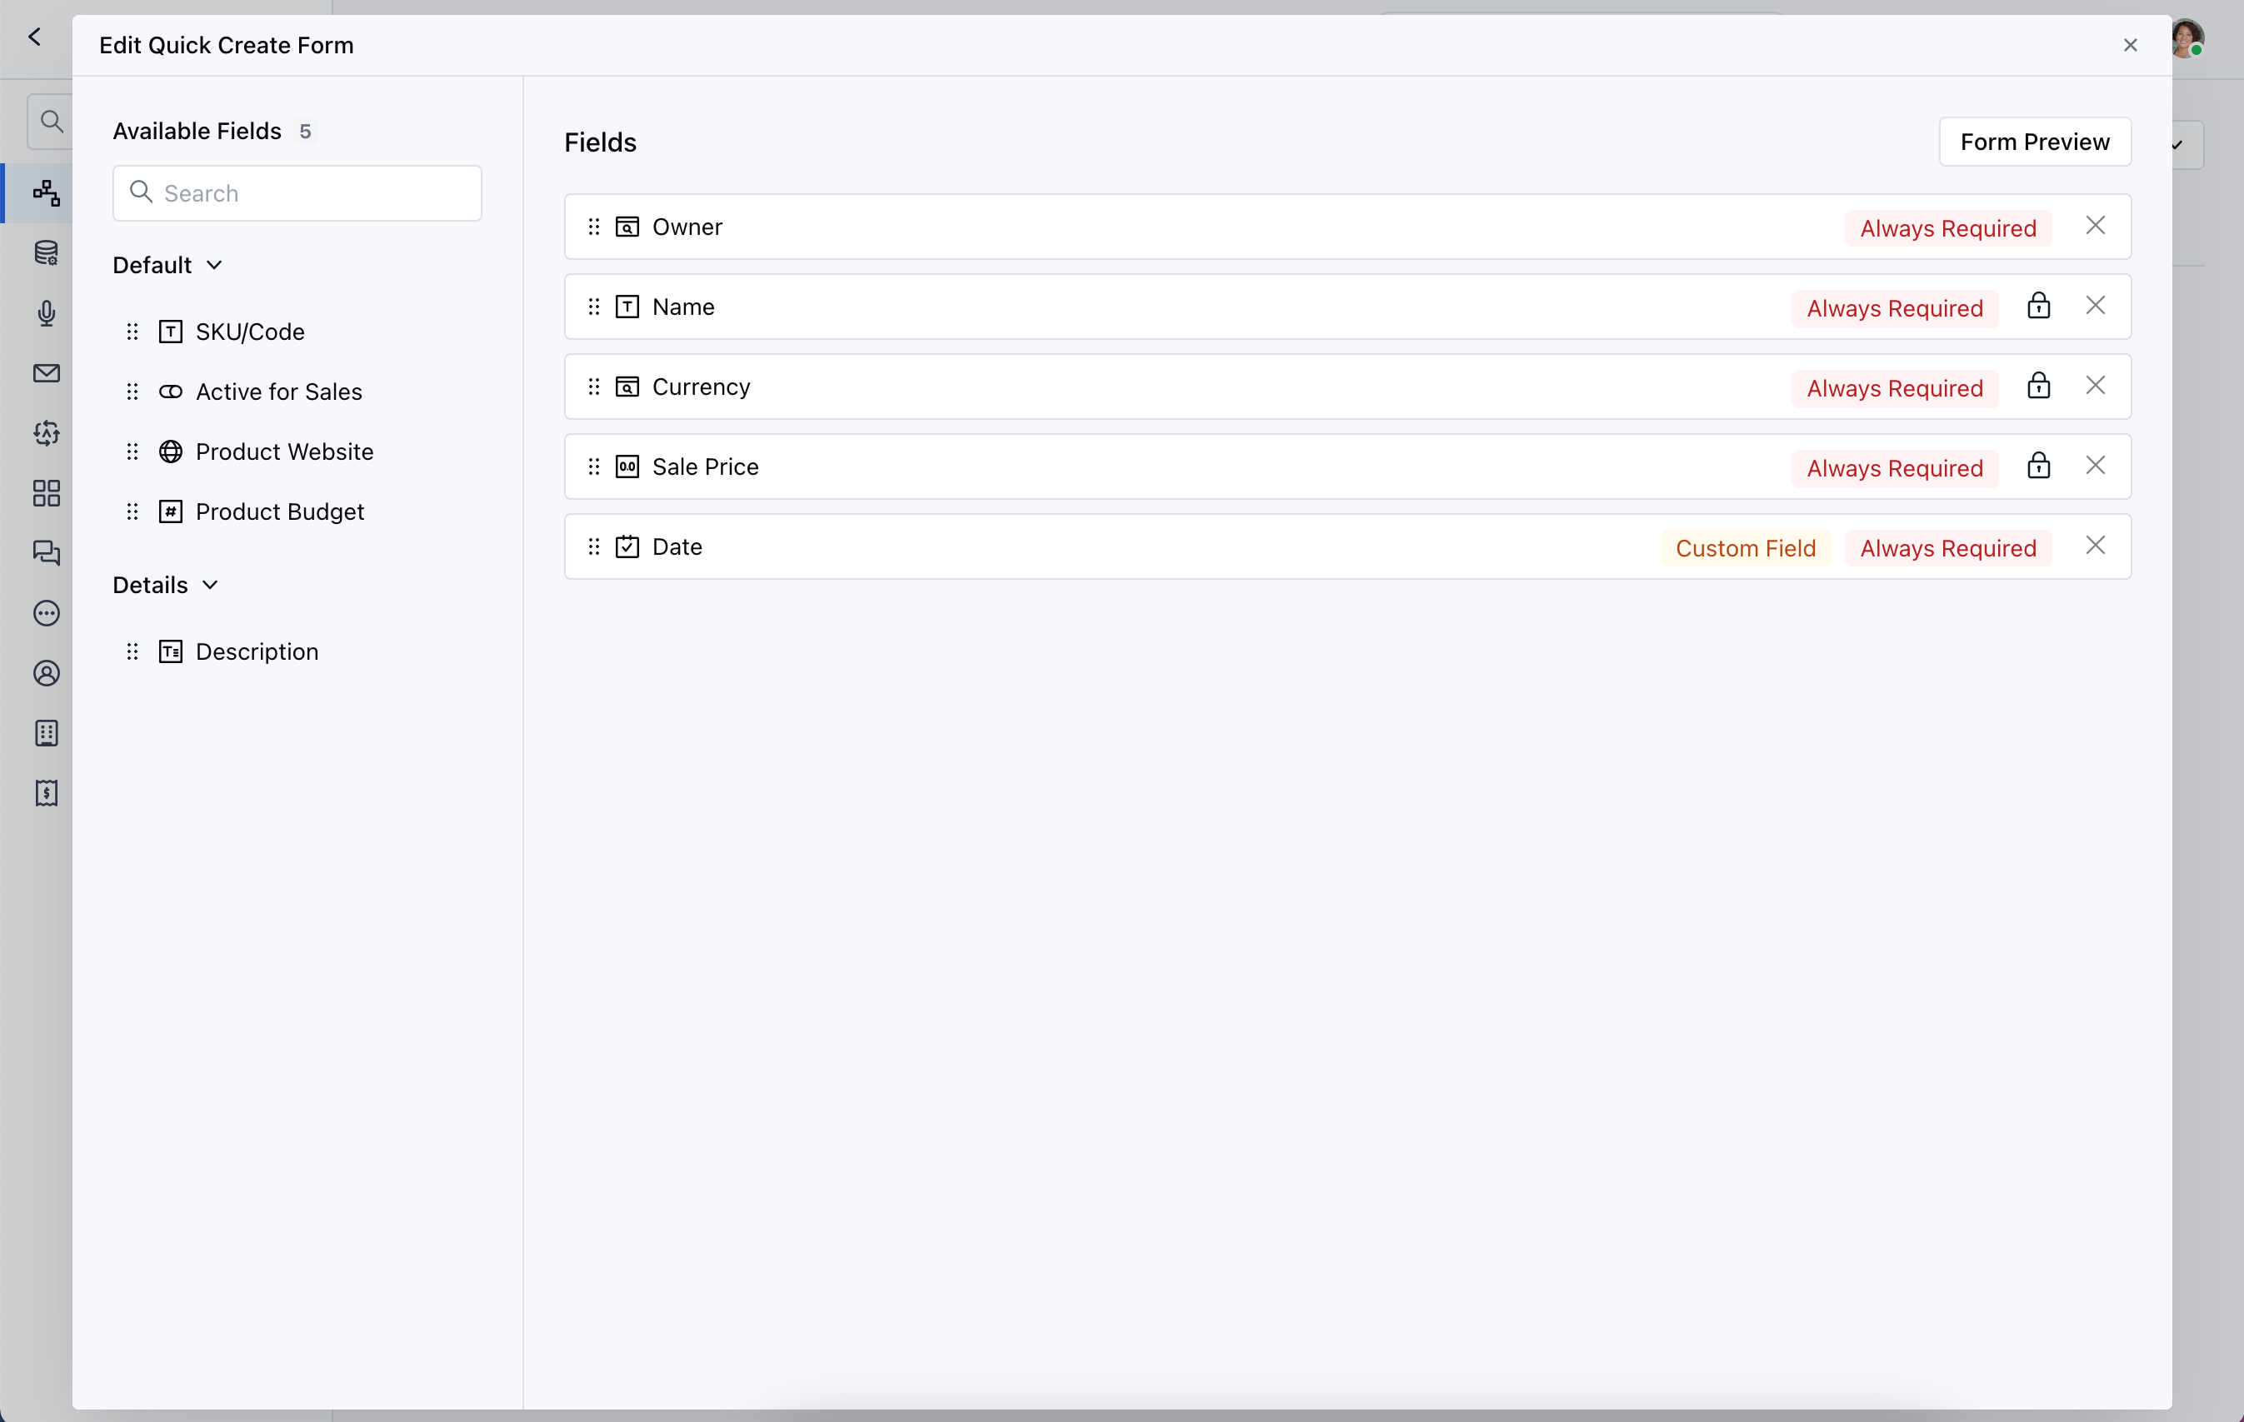Open the invoices receipt icon in the sidebar
2244x1422 pixels.
coord(47,793)
